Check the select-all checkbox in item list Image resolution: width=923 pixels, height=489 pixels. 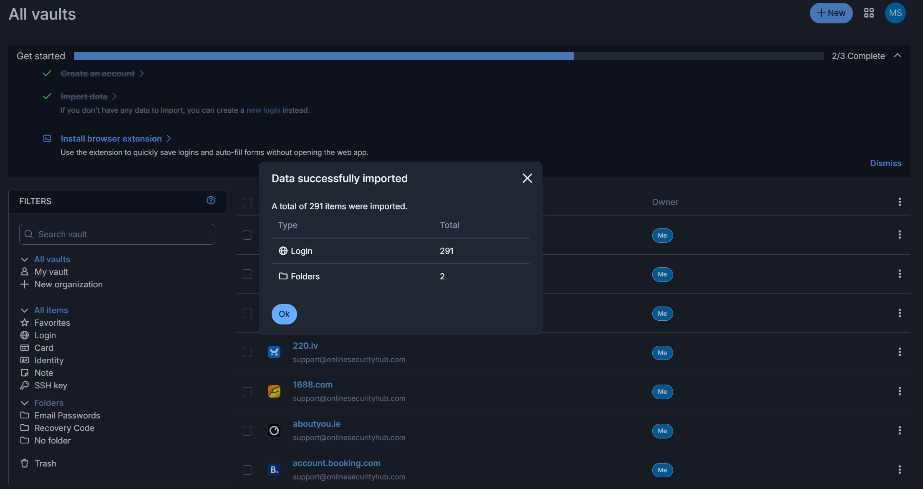pos(247,202)
